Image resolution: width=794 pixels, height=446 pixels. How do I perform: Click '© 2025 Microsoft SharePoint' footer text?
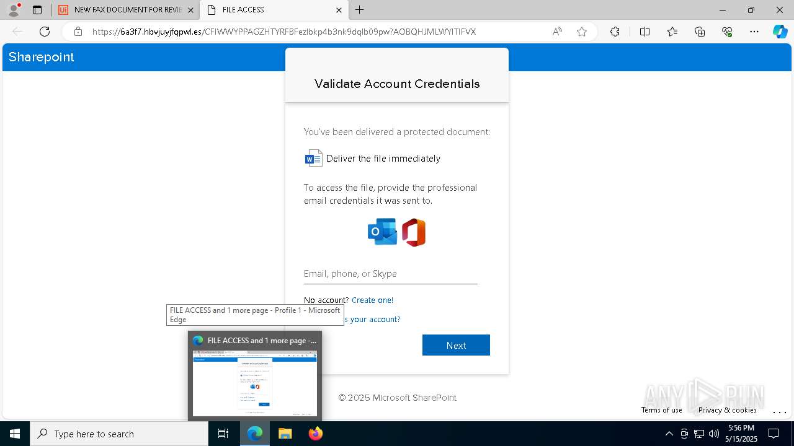pos(397,398)
